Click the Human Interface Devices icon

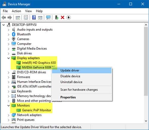pyautogui.click(x=14, y=82)
